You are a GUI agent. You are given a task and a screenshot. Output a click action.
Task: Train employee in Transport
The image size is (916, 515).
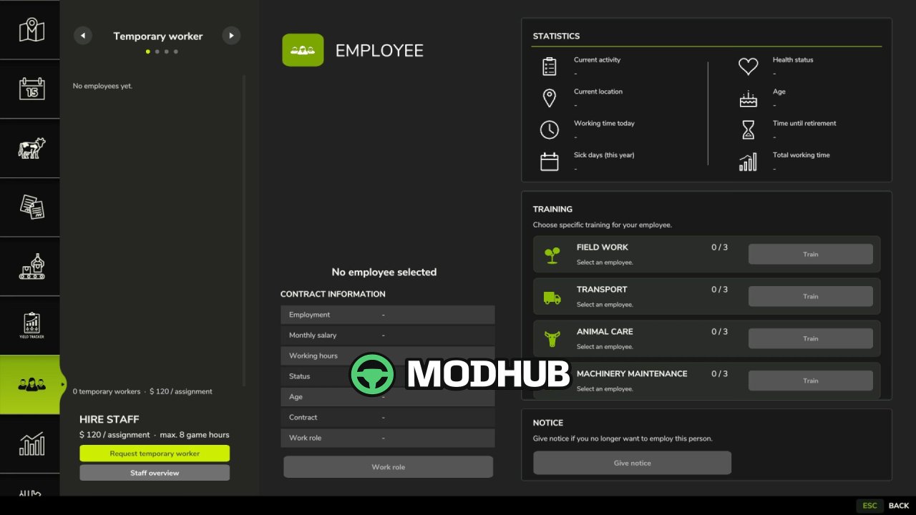tap(811, 296)
